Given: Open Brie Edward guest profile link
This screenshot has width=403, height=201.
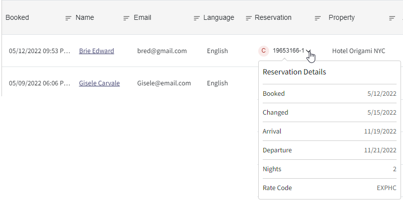Looking at the screenshot, I should 97,51.
